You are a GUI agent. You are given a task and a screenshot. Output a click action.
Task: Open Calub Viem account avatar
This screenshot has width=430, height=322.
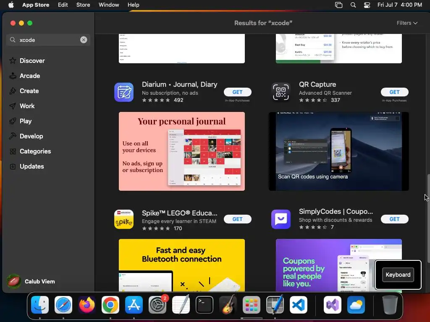[14, 281]
